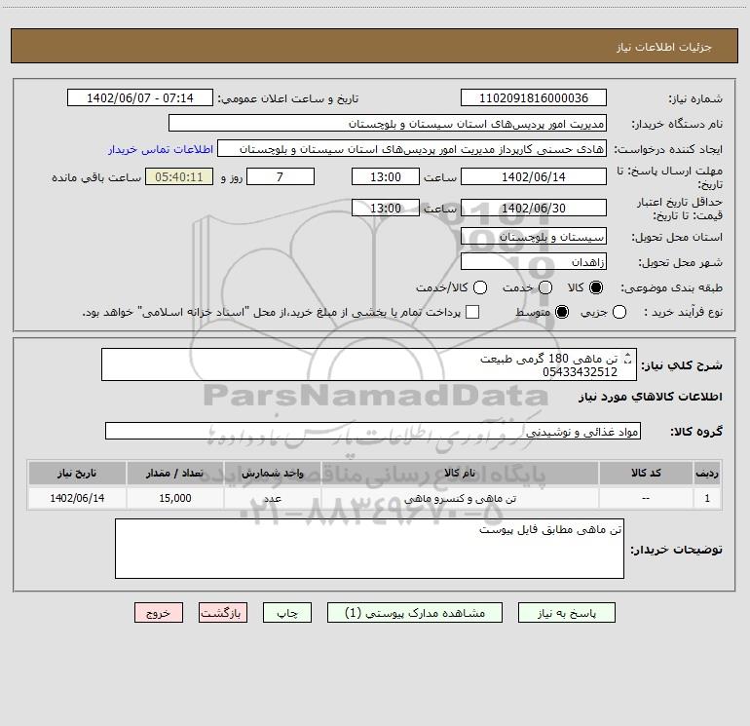Screen dimensions: 750x726
Task: Click the گروه کالا field مواد غذائی و نوشیدنی
Action: click(x=373, y=431)
